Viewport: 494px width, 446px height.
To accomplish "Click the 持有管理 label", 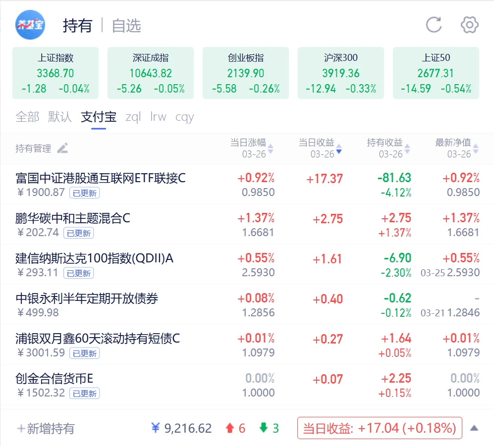I will 33,148.
